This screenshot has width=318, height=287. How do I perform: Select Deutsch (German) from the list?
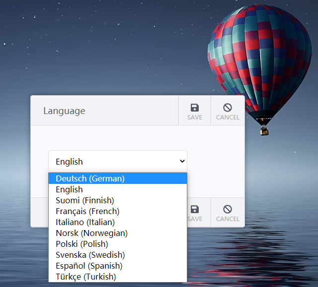pos(118,178)
